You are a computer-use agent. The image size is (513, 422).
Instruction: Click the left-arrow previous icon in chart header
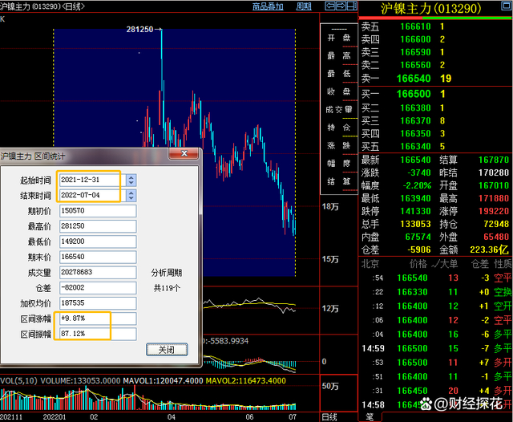[329, 6]
